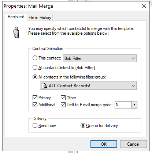The width and height of the screenshot is (152, 153).
Task: Toggle the Other checkbox
Action: pyautogui.click(x=63, y=98)
